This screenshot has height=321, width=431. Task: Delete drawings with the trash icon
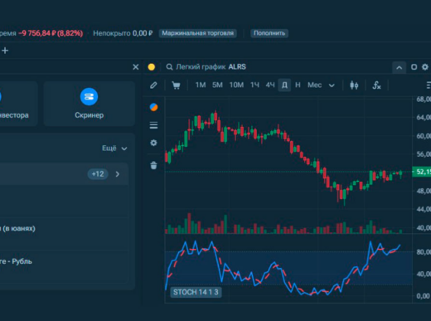click(153, 165)
